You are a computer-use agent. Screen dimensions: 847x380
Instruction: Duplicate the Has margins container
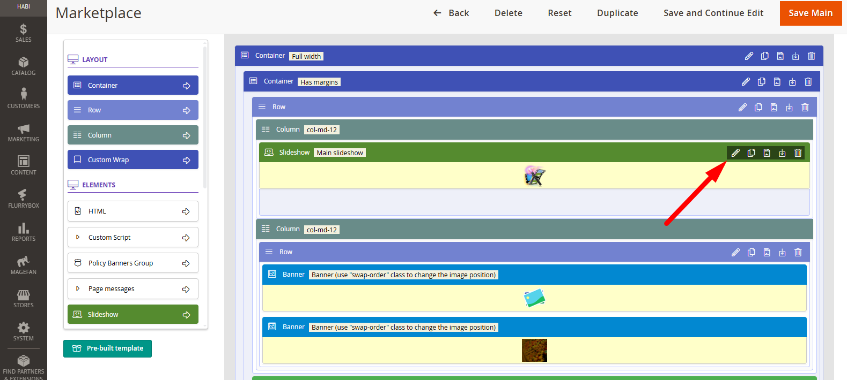761,82
